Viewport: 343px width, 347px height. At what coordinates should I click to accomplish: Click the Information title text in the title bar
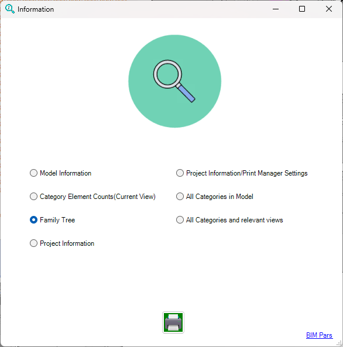click(x=36, y=9)
